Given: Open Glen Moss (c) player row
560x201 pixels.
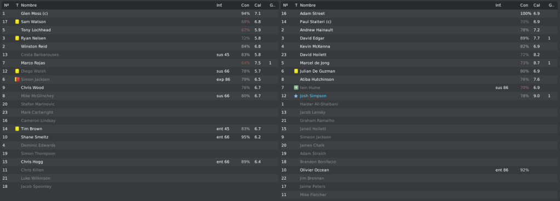Looking at the screenshot, I should (x=140, y=14).
